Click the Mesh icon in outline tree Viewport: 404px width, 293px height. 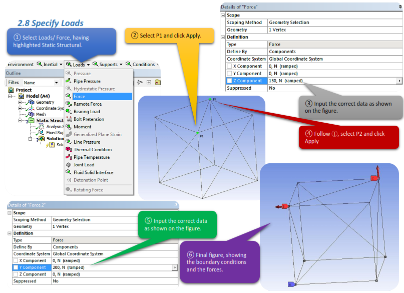pyautogui.click(x=32, y=114)
